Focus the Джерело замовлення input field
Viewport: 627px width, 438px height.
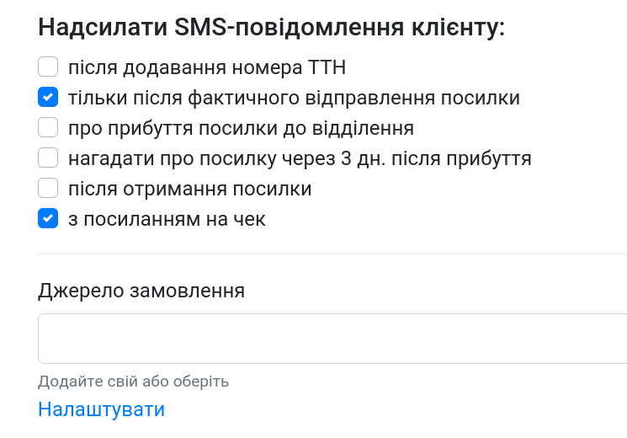click(332, 339)
